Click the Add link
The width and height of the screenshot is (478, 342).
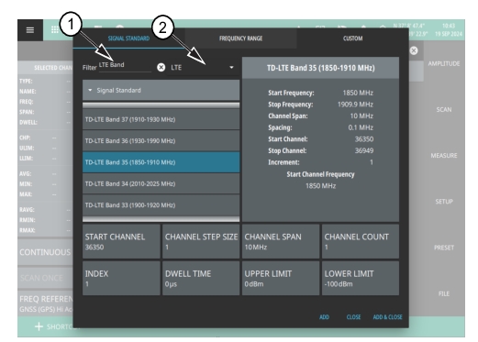pos(324,317)
